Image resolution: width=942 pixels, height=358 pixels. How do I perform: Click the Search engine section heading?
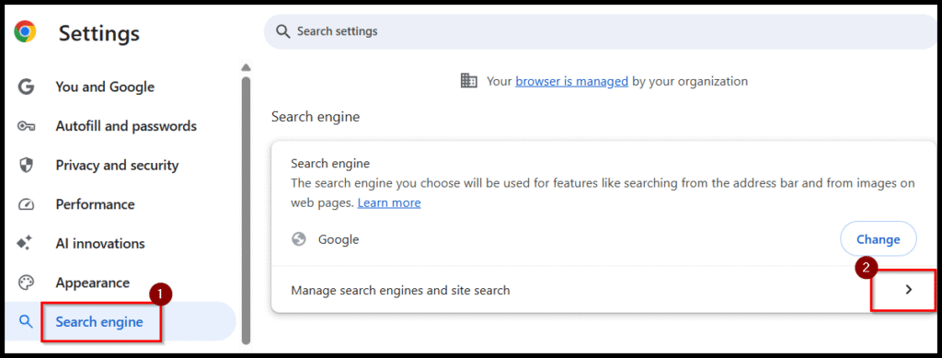(x=316, y=117)
